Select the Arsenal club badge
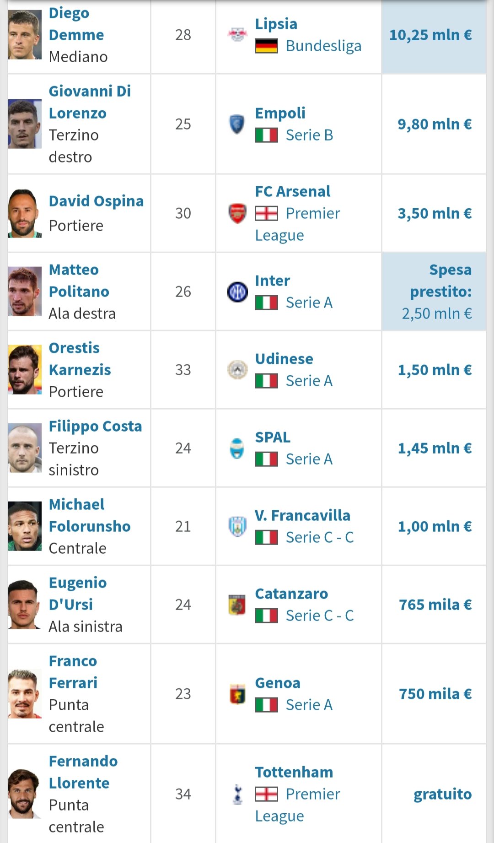The image size is (494, 843). coord(237,213)
